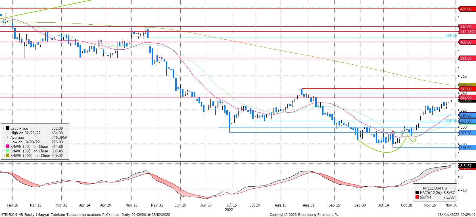Click the SMAVG (20) value 314.80
This screenshot has height=217, width=476.
(57, 146)
